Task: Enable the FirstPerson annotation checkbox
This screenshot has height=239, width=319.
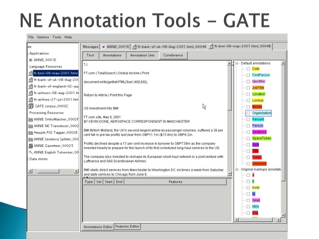Action: point(248,75)
